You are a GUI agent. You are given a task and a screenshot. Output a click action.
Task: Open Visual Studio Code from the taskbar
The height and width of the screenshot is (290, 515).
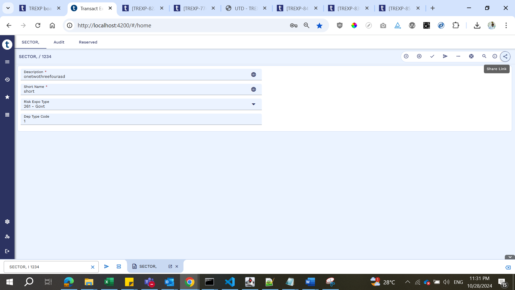[230, 282]
